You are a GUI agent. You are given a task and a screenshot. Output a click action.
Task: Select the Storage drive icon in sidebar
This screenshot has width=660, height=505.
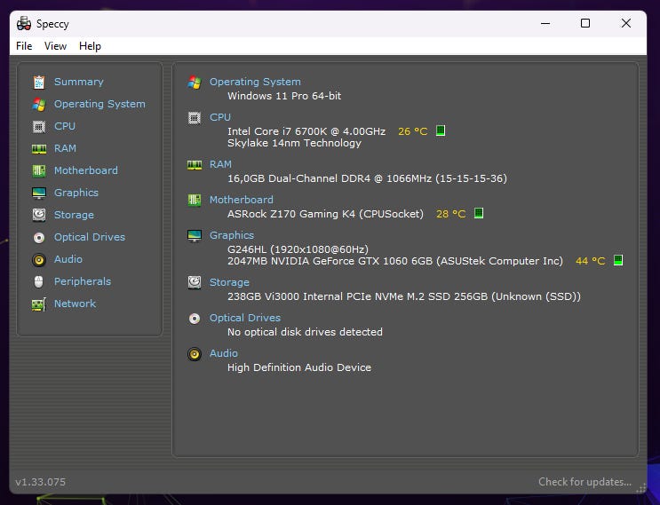pos(38,215)
